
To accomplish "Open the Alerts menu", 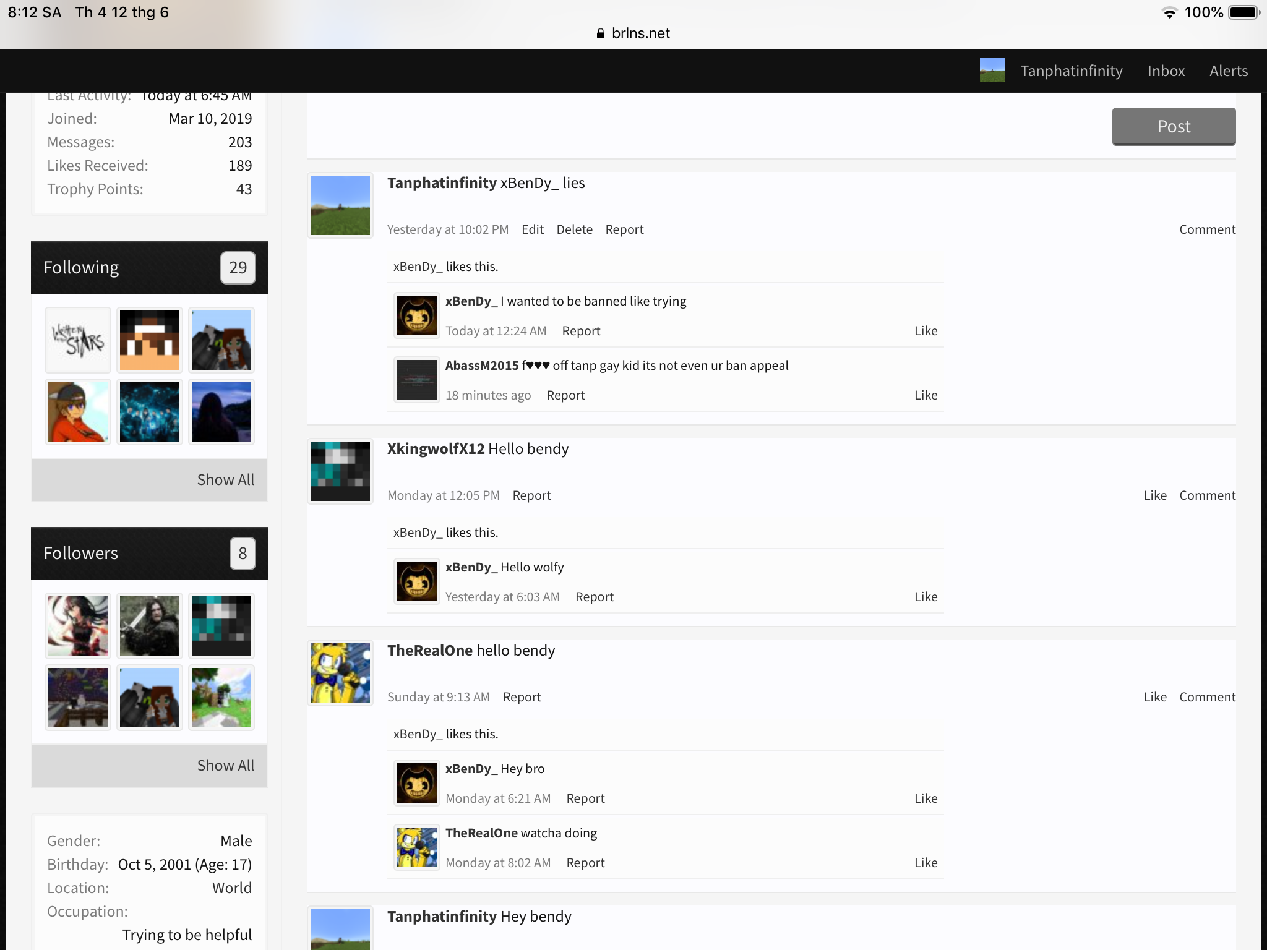I will coord(1229,71).
